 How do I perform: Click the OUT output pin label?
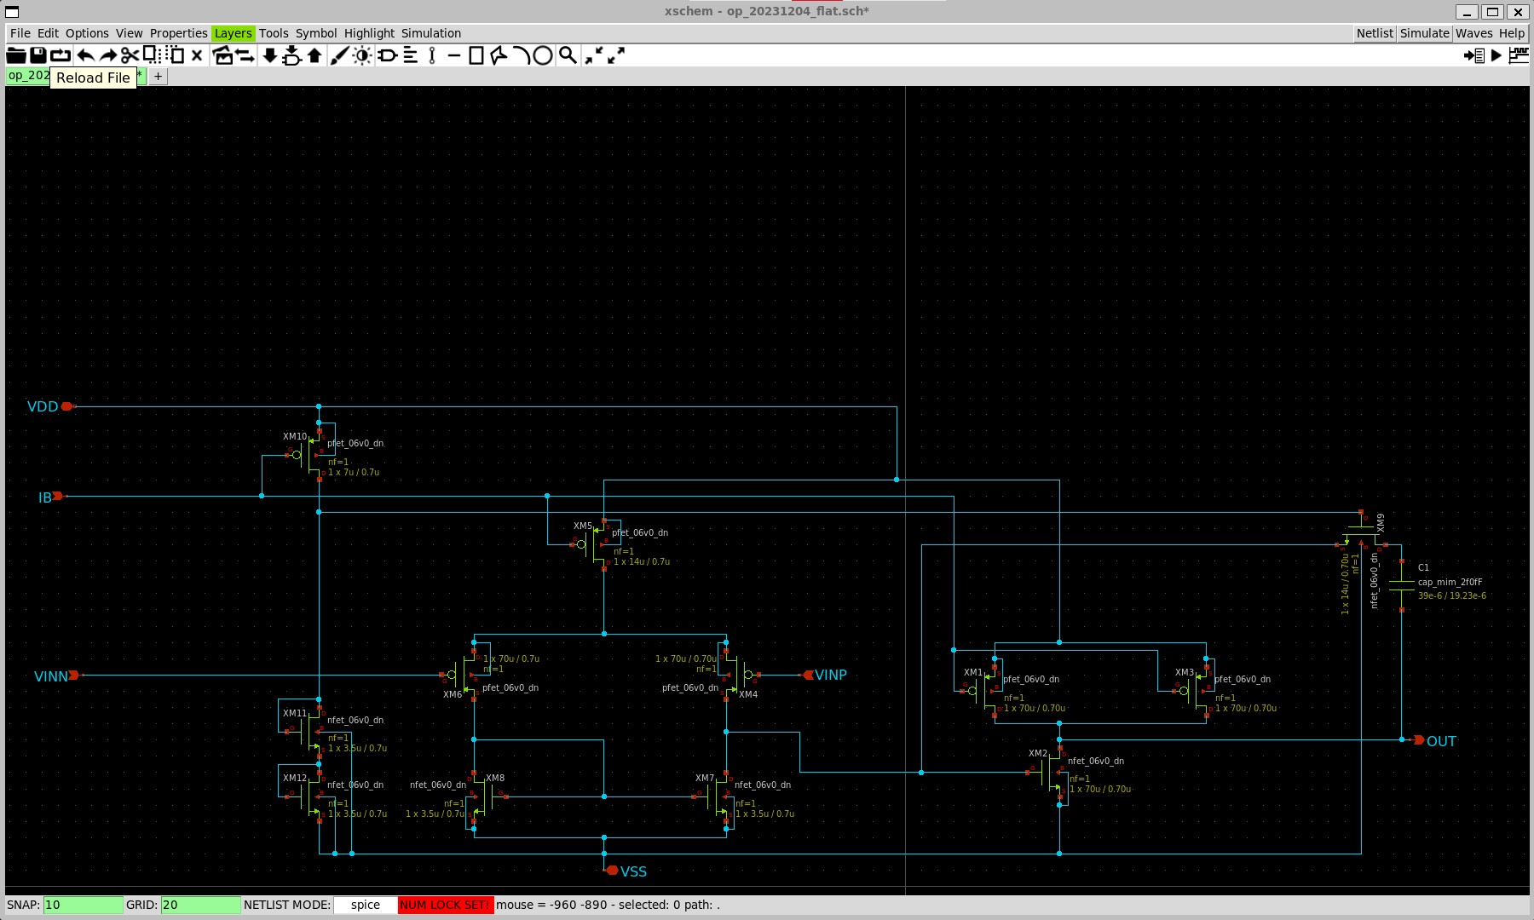pyautogui.click(x=1441, y=741)
